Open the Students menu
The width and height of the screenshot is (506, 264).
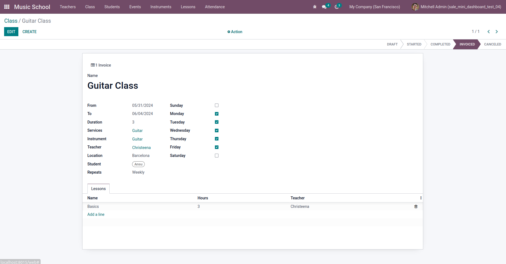[112, 7]
